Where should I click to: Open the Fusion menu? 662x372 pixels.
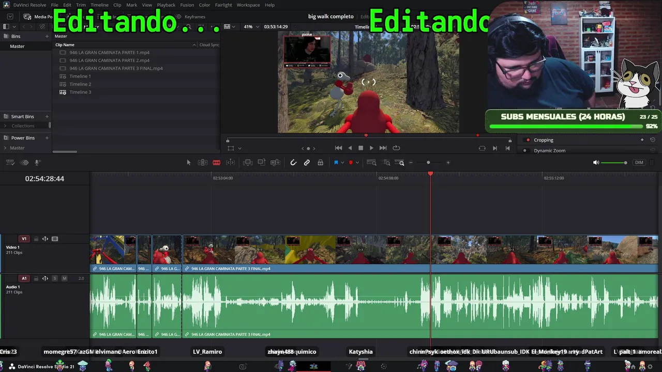(x=187, y=5)
